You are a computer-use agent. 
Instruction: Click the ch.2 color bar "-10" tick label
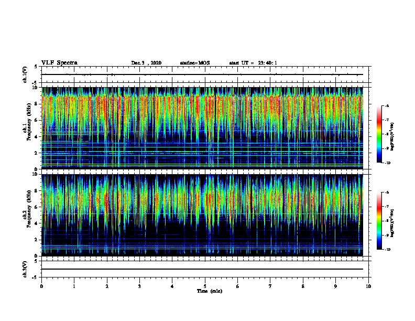[x=387, y=250]
